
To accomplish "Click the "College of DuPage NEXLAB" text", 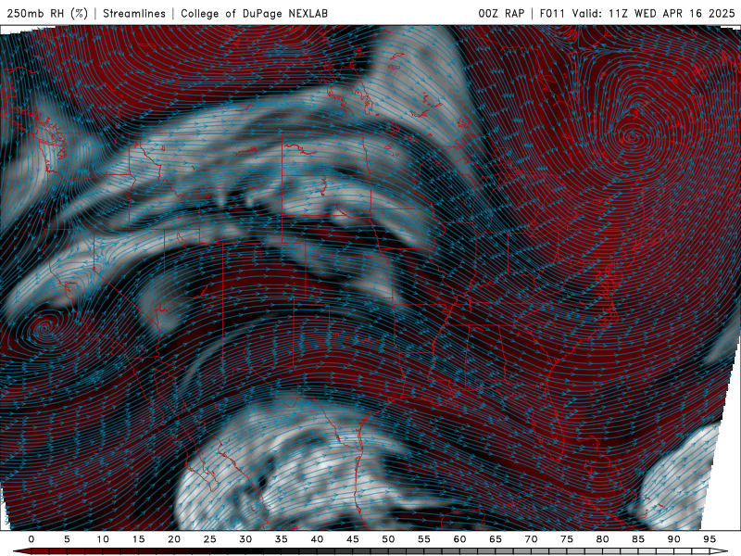I will [x=254, y=13].
